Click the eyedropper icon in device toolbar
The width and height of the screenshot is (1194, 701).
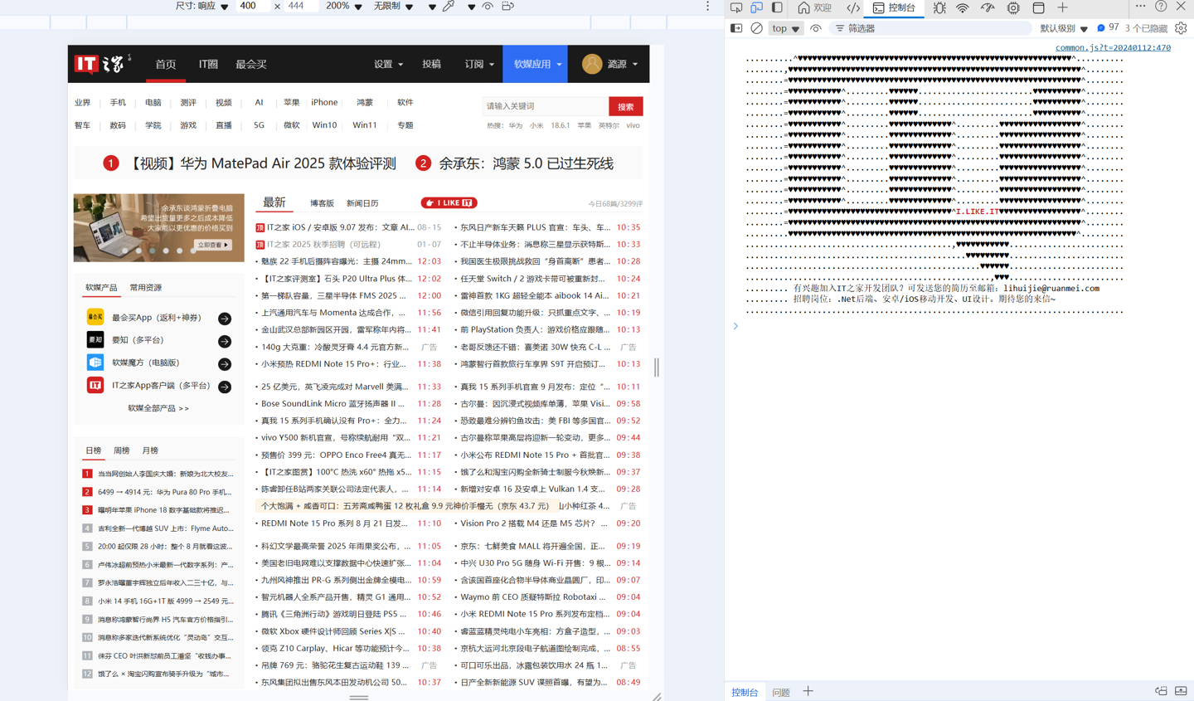(x=449, y=6)
